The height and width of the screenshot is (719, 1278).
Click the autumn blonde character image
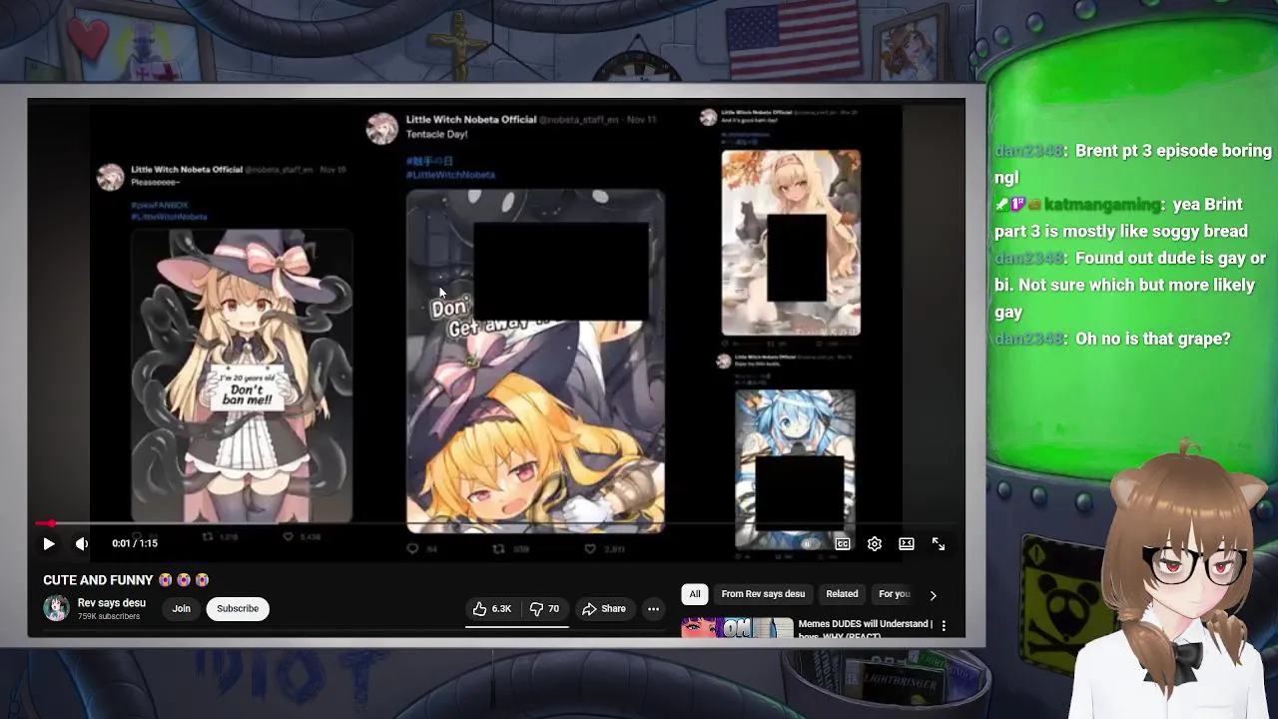[x=791, y=243]
